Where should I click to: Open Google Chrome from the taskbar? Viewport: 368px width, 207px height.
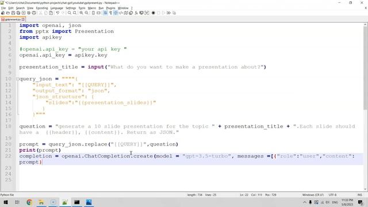tap(29, 202)
